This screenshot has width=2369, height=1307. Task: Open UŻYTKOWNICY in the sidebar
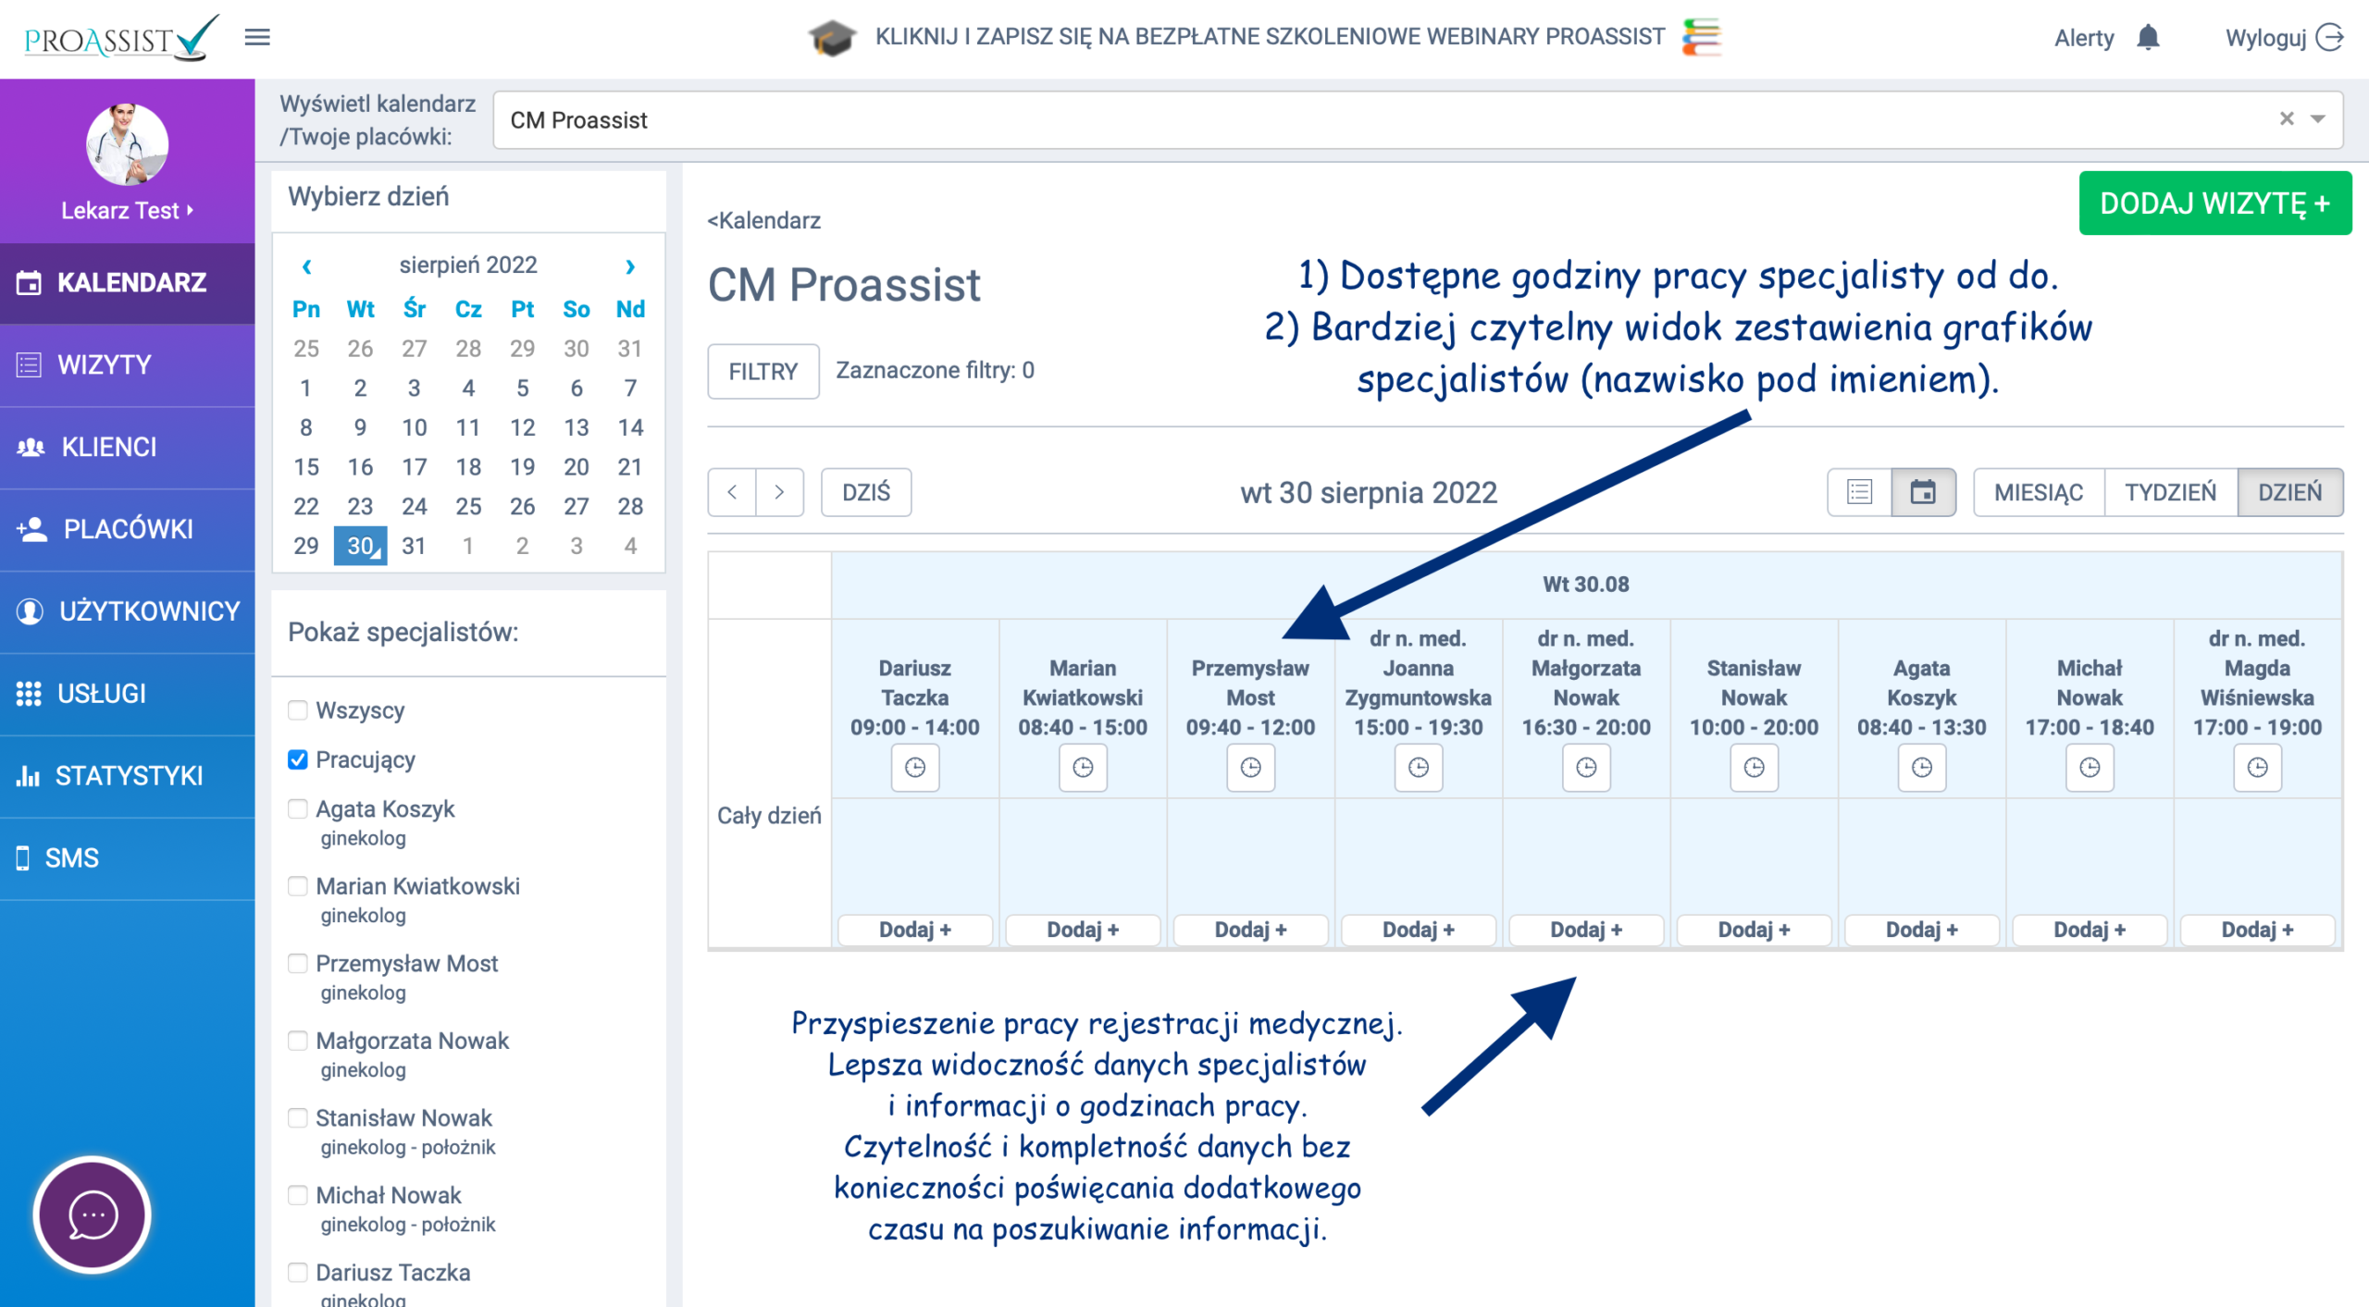pos(128,611)
